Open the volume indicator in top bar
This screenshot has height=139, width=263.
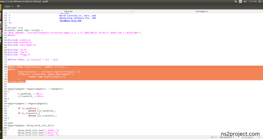[245, 2]
